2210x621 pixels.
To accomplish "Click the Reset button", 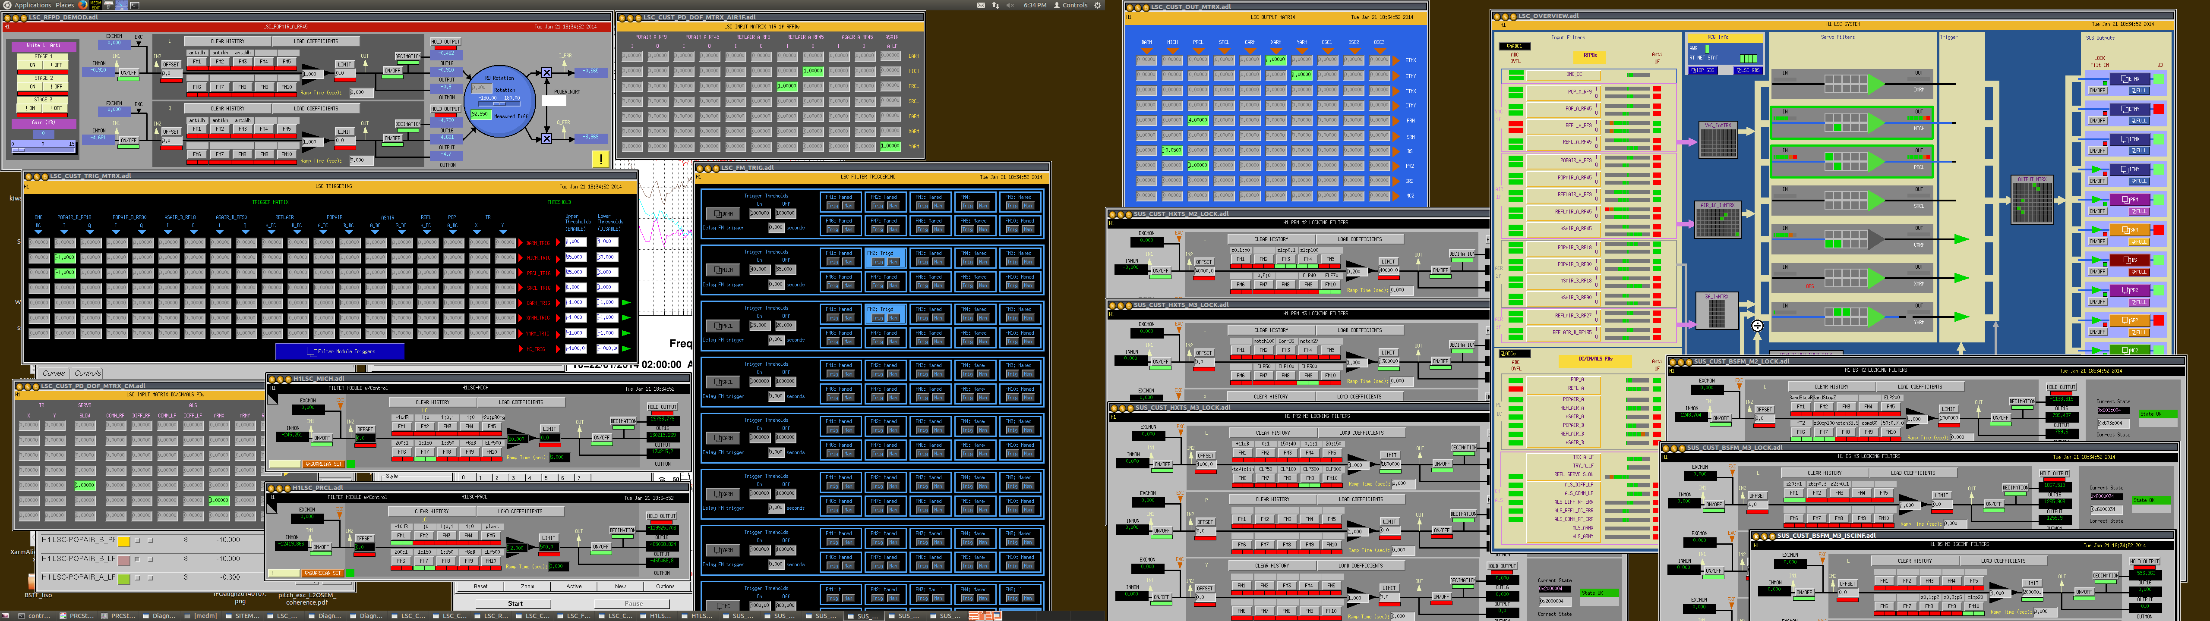I will pyautogui.click(x=480, y=586).
